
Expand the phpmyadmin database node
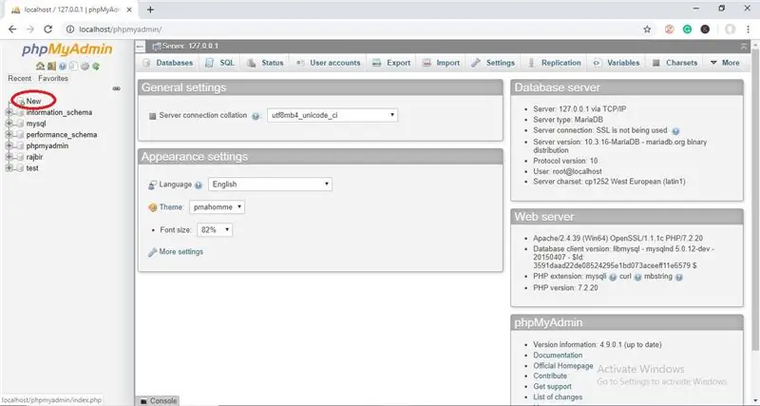[9, 146]
